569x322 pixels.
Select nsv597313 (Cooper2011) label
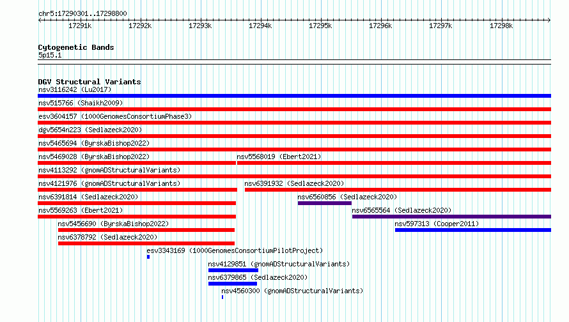437,224
